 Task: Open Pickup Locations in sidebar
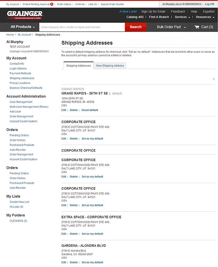click(20, 83)
